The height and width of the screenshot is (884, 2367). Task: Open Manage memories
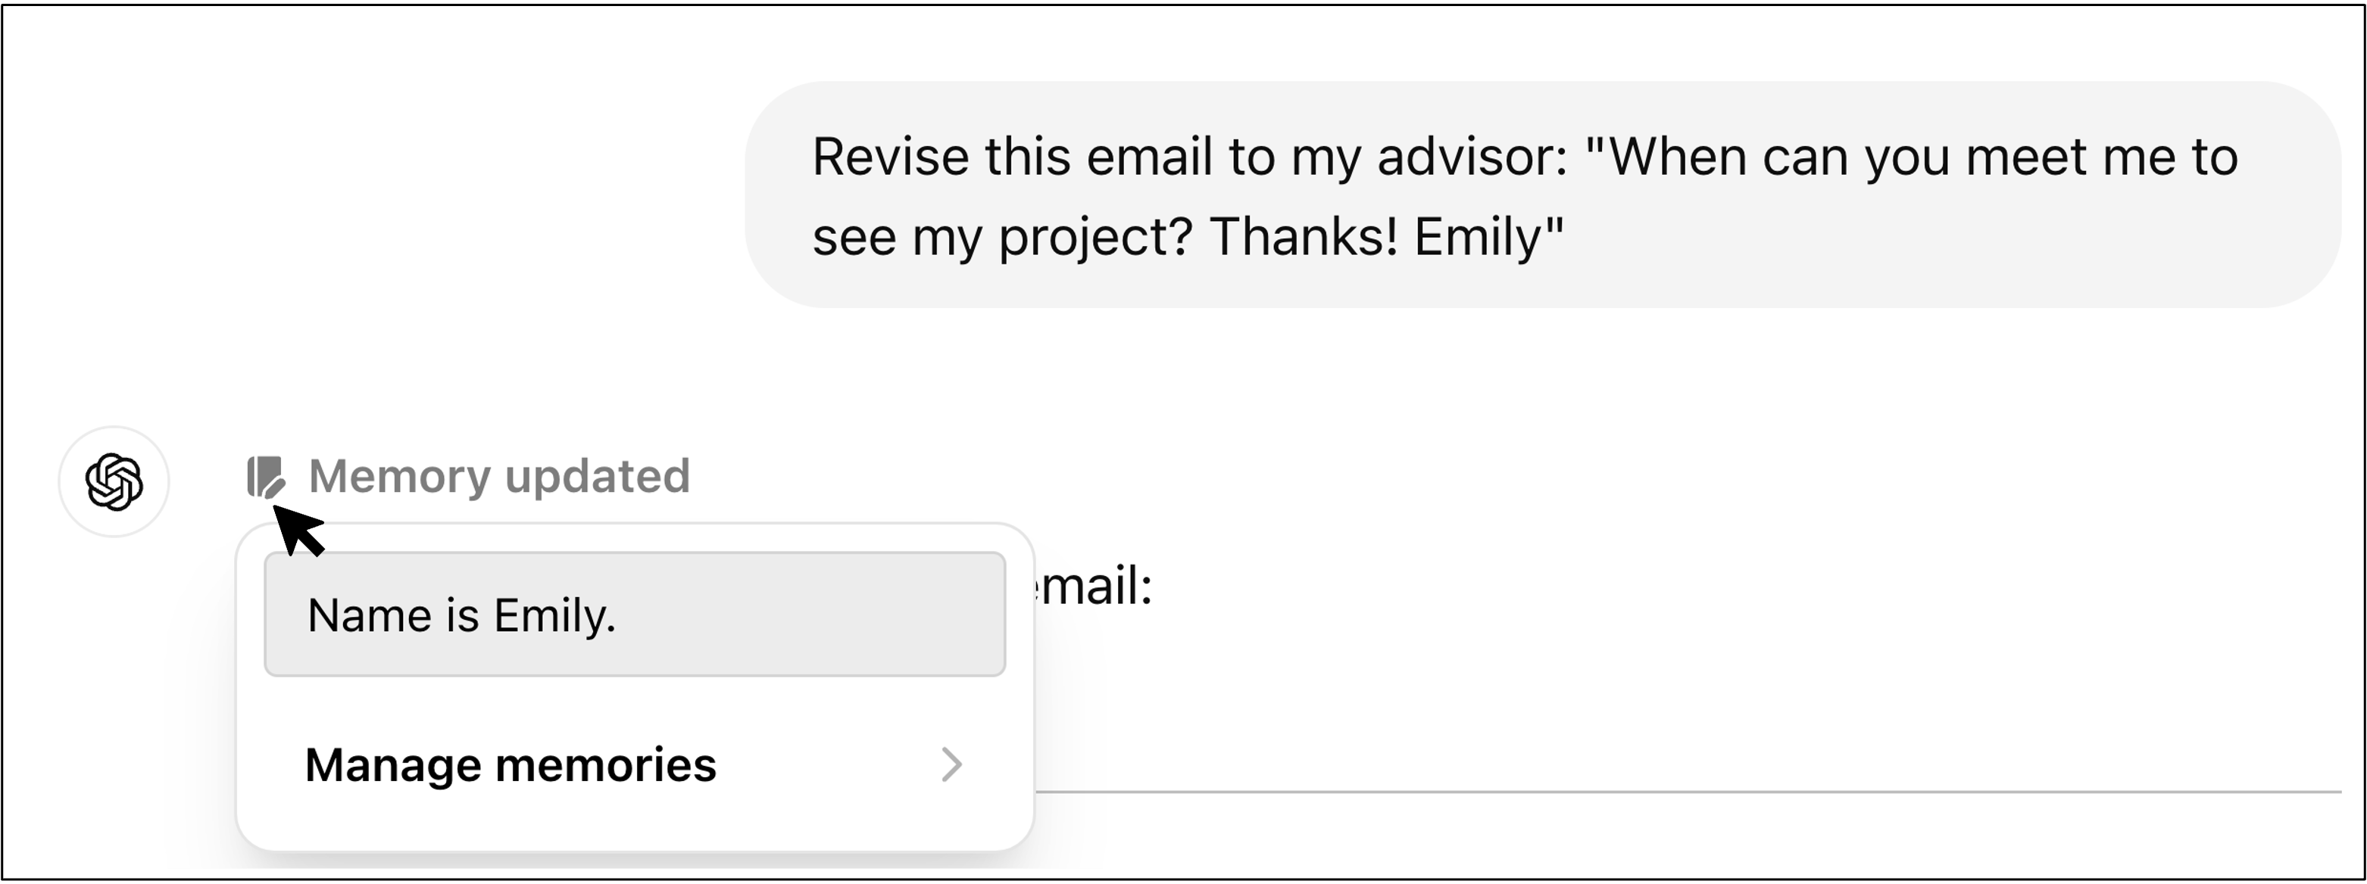click(510, 764)
